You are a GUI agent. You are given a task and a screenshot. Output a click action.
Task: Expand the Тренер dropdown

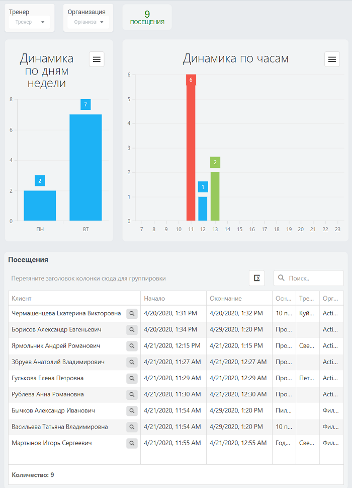29,22
